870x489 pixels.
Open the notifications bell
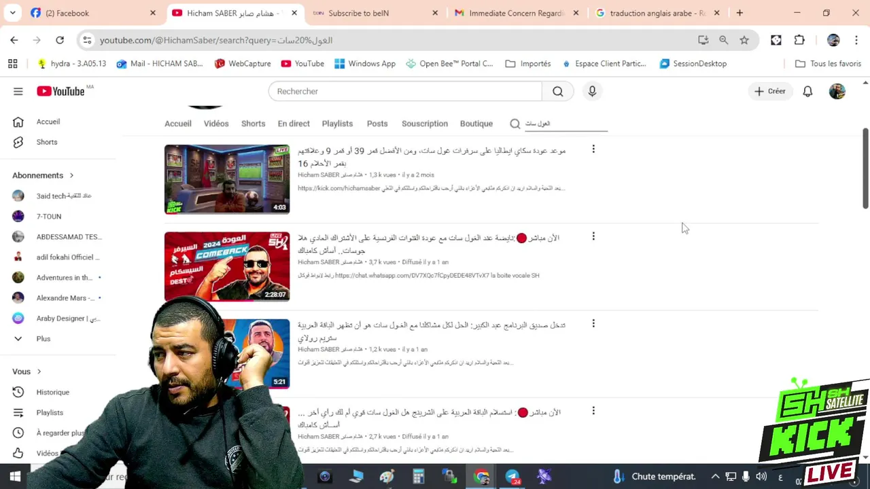pos(807,91)
